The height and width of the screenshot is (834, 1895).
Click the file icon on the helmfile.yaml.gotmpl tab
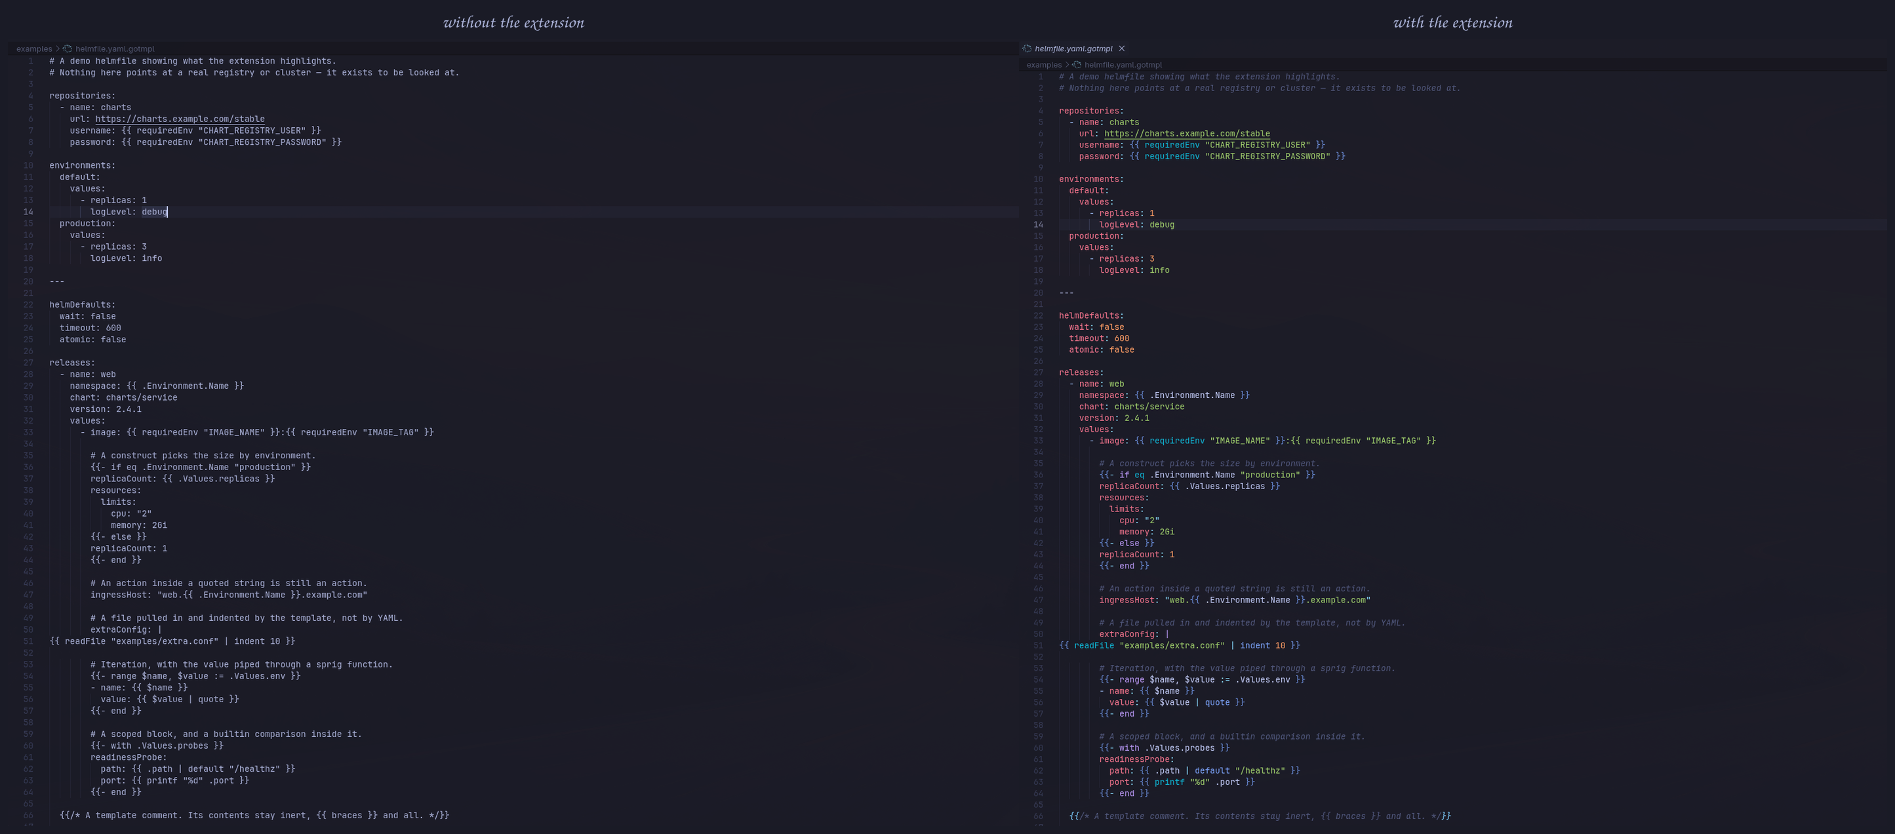[x=1027, y=49]
